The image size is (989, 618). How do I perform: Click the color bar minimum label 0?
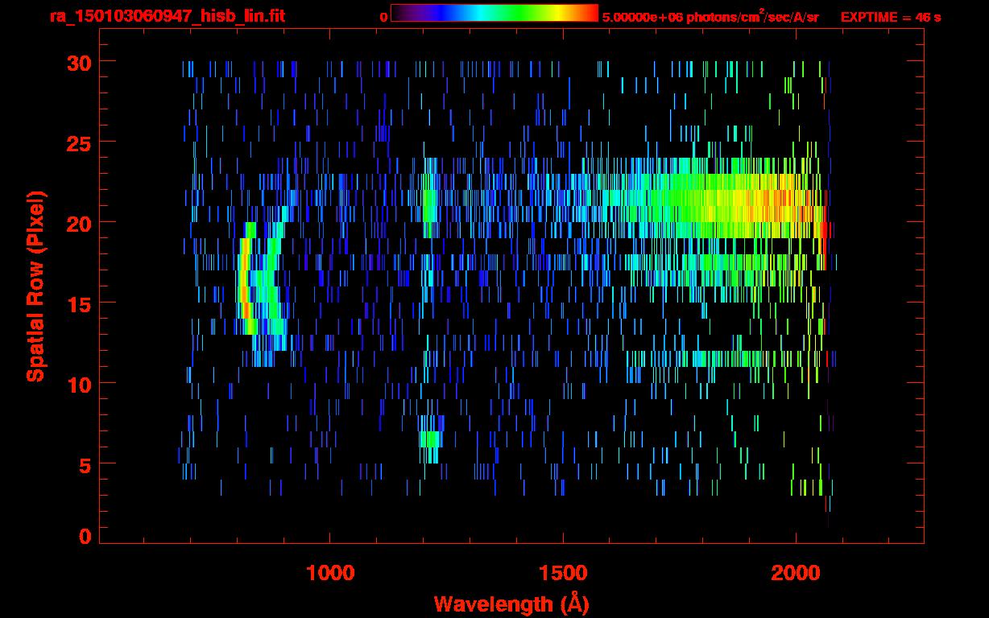click(383, 18)
